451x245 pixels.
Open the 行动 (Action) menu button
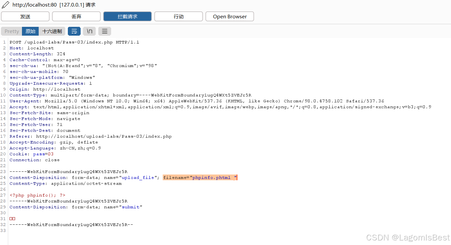pyautogui.click(x=179, y=16)
